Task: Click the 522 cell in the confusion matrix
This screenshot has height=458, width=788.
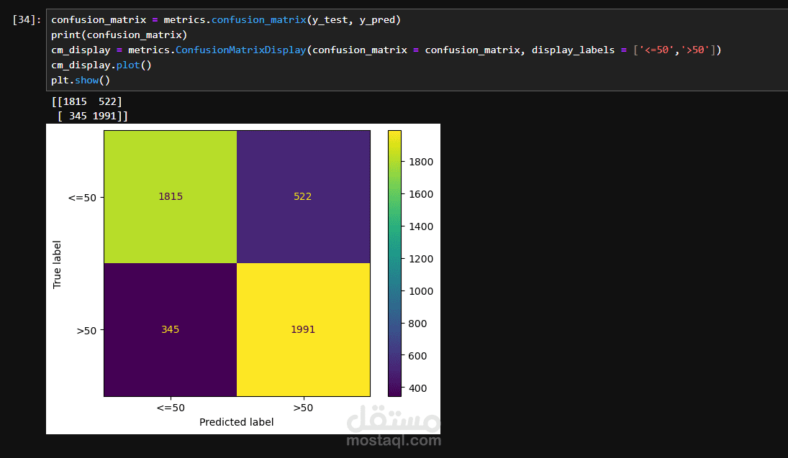Action: [x=303, y=196]
